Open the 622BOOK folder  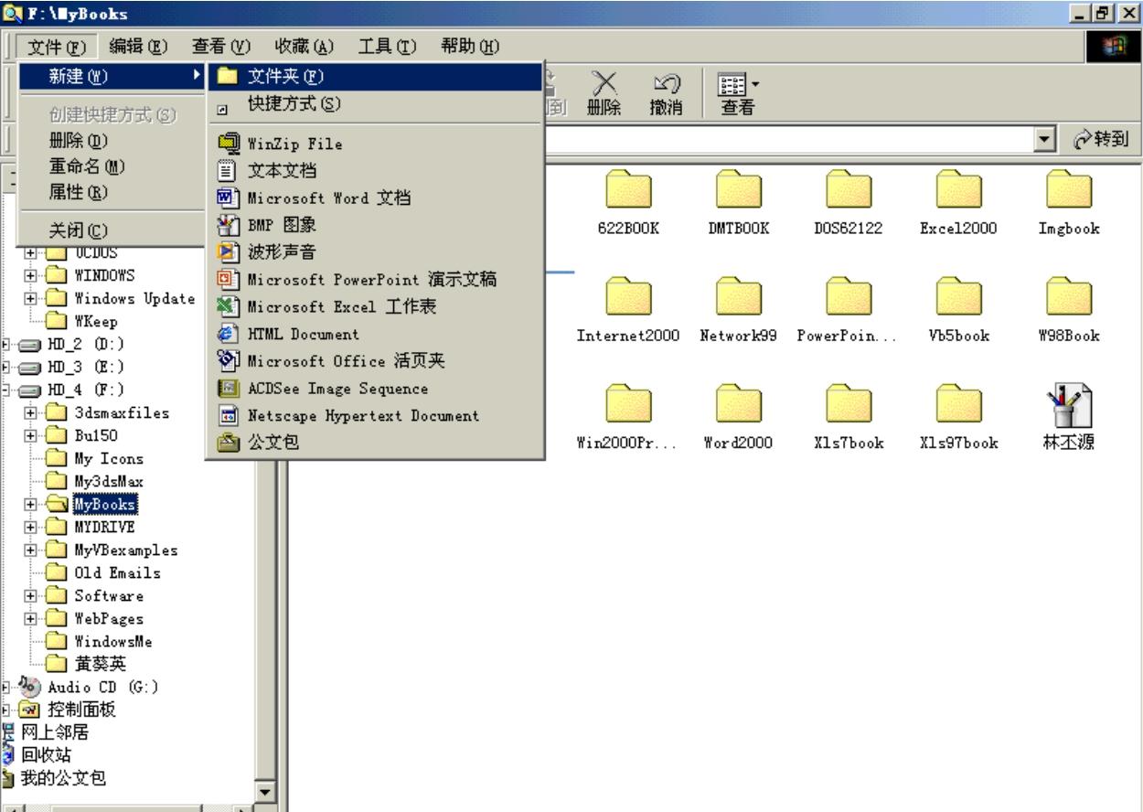[x=627, y=203]
